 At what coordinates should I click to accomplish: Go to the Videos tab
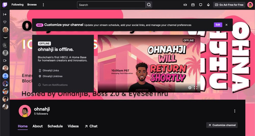click(x=73, y=126)
